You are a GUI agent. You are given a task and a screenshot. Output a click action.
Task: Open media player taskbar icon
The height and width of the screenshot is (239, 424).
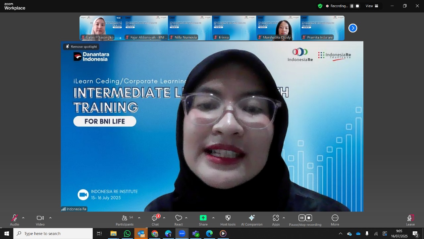point(223,234)
